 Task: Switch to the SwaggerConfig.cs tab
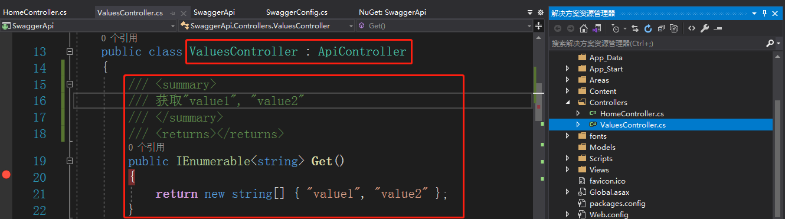297,12
